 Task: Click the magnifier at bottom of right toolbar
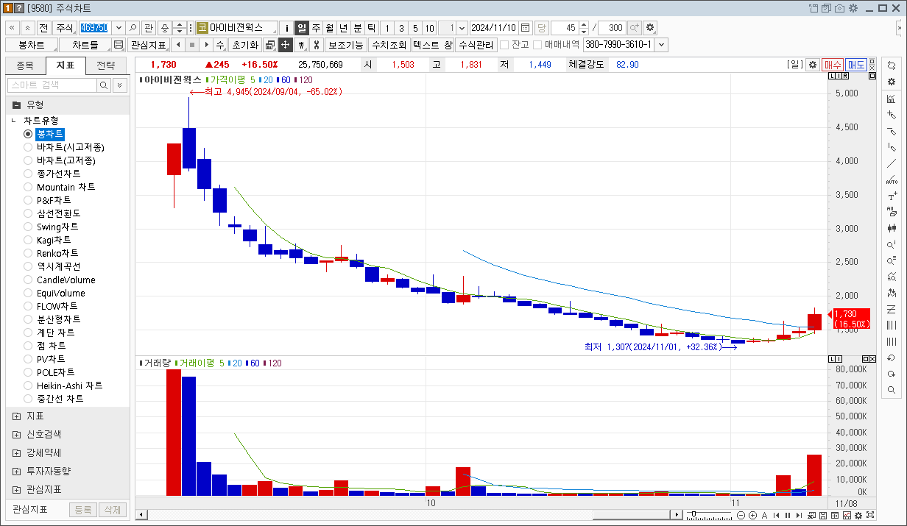(x=892, y=391)
